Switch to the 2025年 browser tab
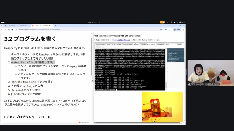Viewport: 234px width, 131px height. (13, 26)
